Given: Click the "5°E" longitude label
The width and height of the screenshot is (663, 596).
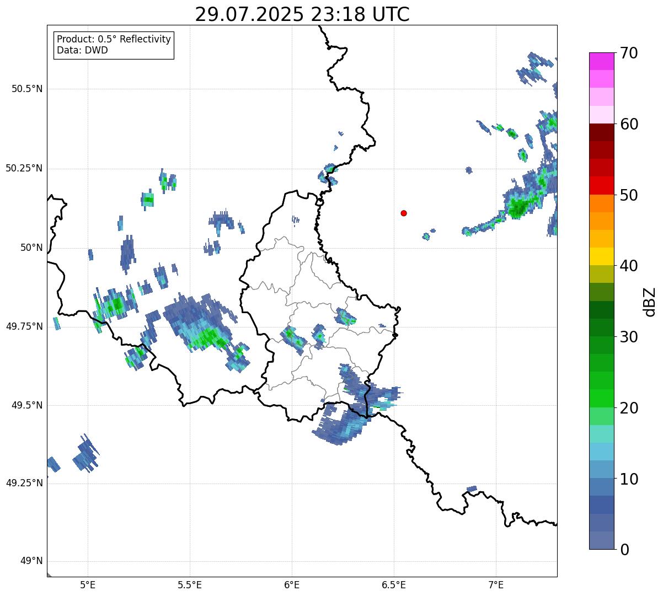Looking at the screenshot, I should pyautogui.click(x=88, y=585).
